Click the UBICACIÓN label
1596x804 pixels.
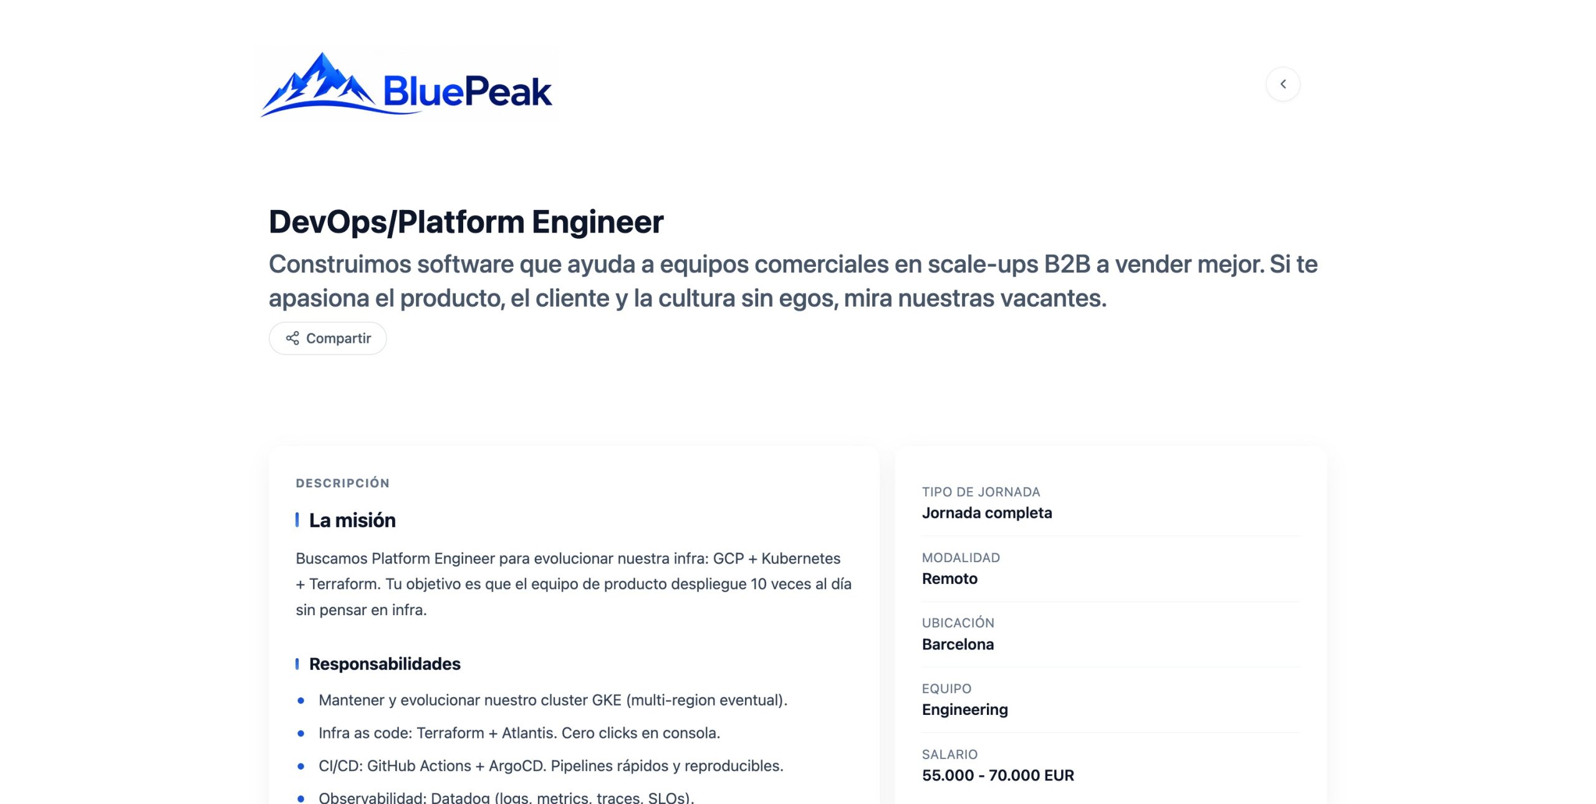coord(958,623)
